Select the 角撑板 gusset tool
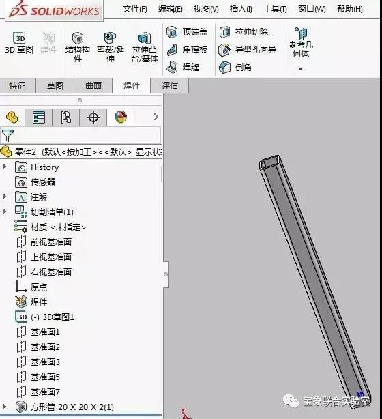 (x=187, y=50)
